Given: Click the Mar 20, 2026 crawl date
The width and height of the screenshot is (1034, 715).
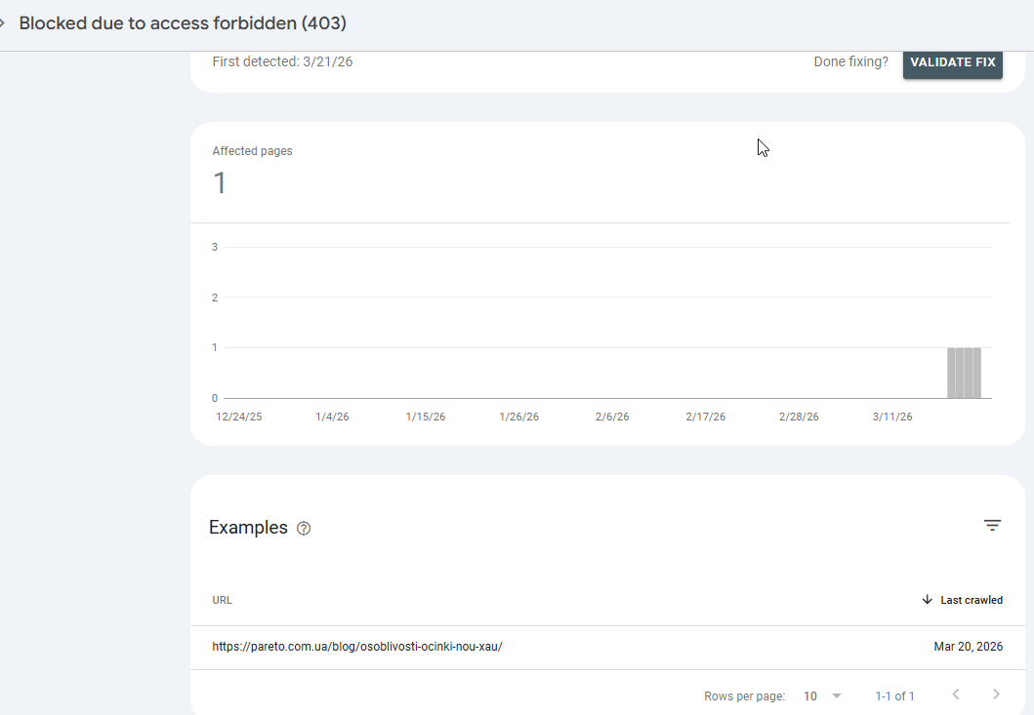Looking at the screenshot, I should (968, 647).
